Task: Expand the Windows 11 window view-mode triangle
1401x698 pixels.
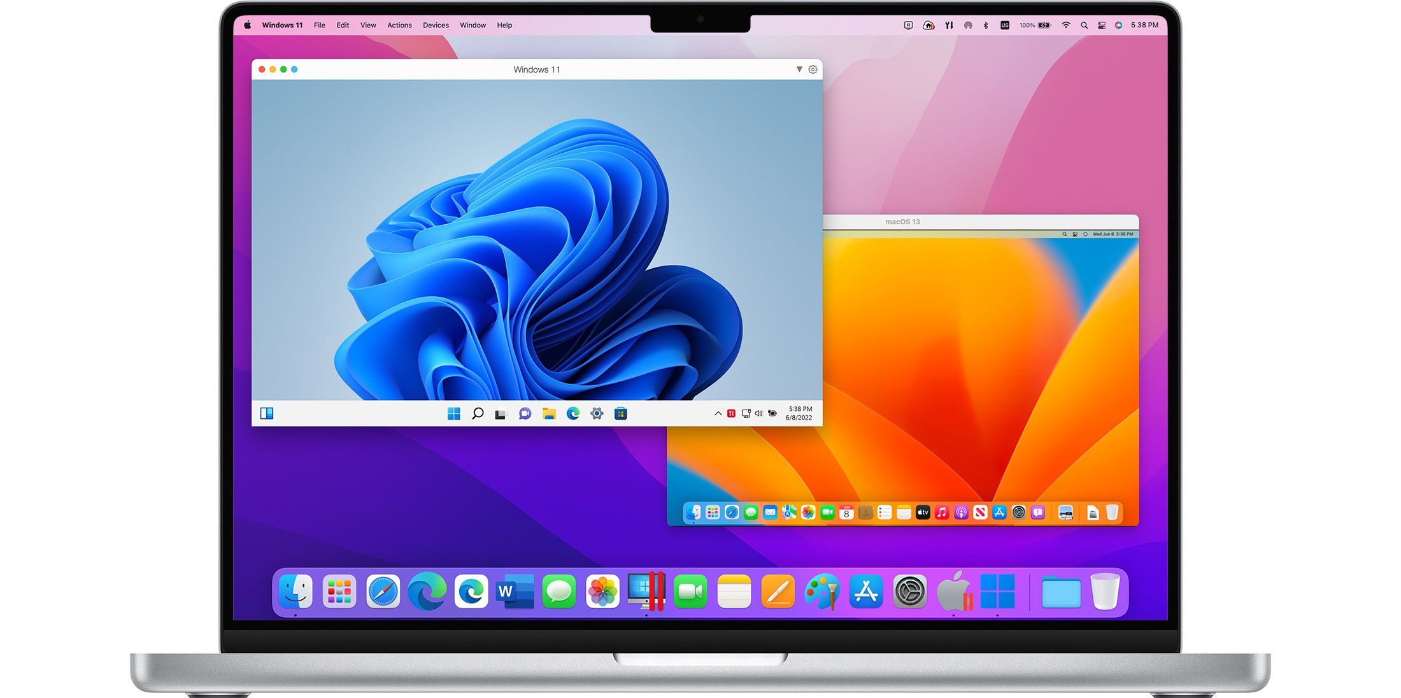Action: 799,69
